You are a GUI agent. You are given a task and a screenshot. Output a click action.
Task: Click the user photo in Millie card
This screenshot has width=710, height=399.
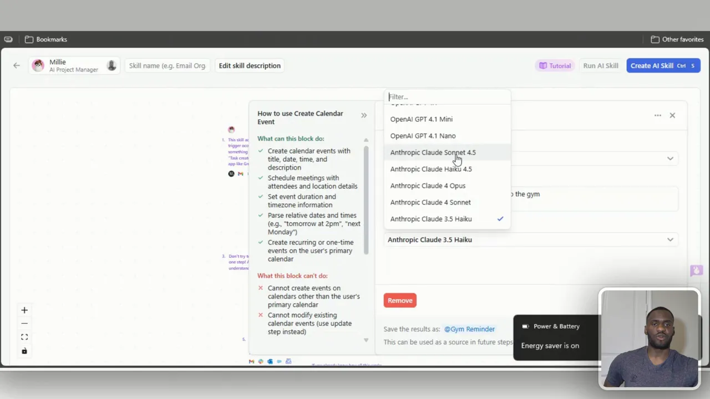pyautogui.click(x=111, y=65)
